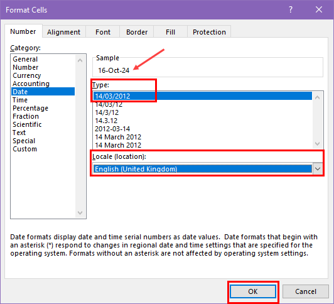Choose Scientific category
This screenshot has width=334, height=304.
coord(43,124)
